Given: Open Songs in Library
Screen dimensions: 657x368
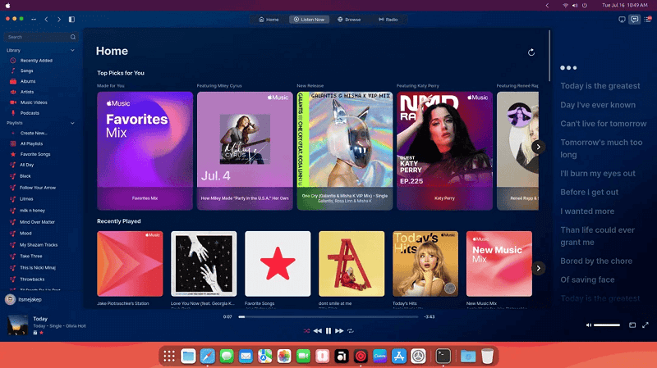Looking at the screenshot, I should (27, 71).
